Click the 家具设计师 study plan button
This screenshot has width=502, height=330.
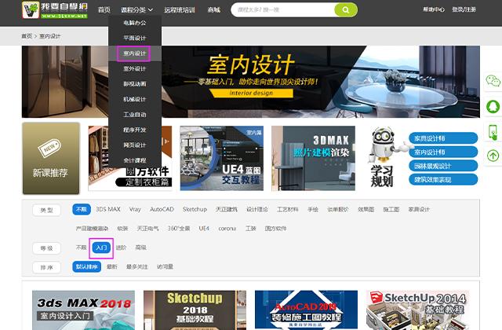point(443,138)
